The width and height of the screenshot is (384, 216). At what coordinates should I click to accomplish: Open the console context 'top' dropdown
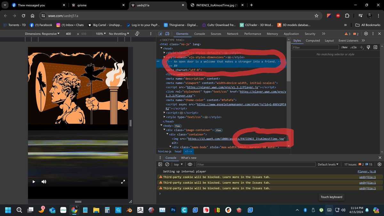point(178,164)
